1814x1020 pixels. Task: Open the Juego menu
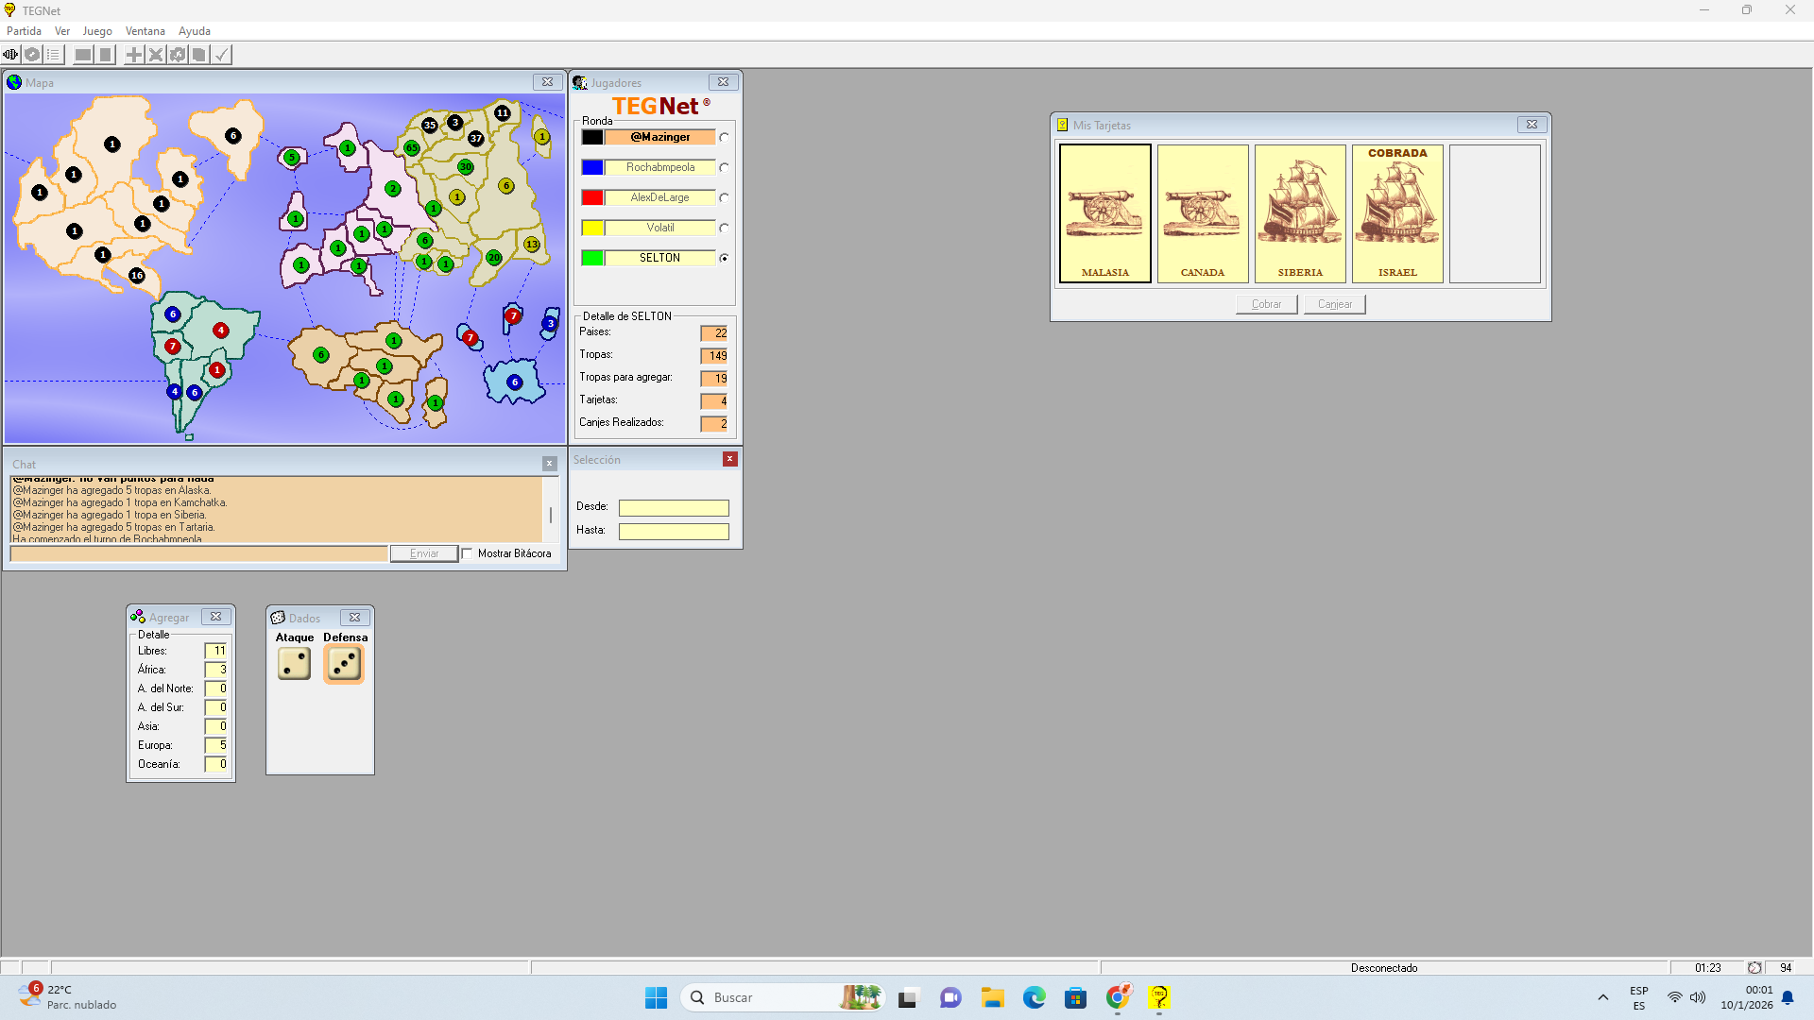[x=97, y=31]
